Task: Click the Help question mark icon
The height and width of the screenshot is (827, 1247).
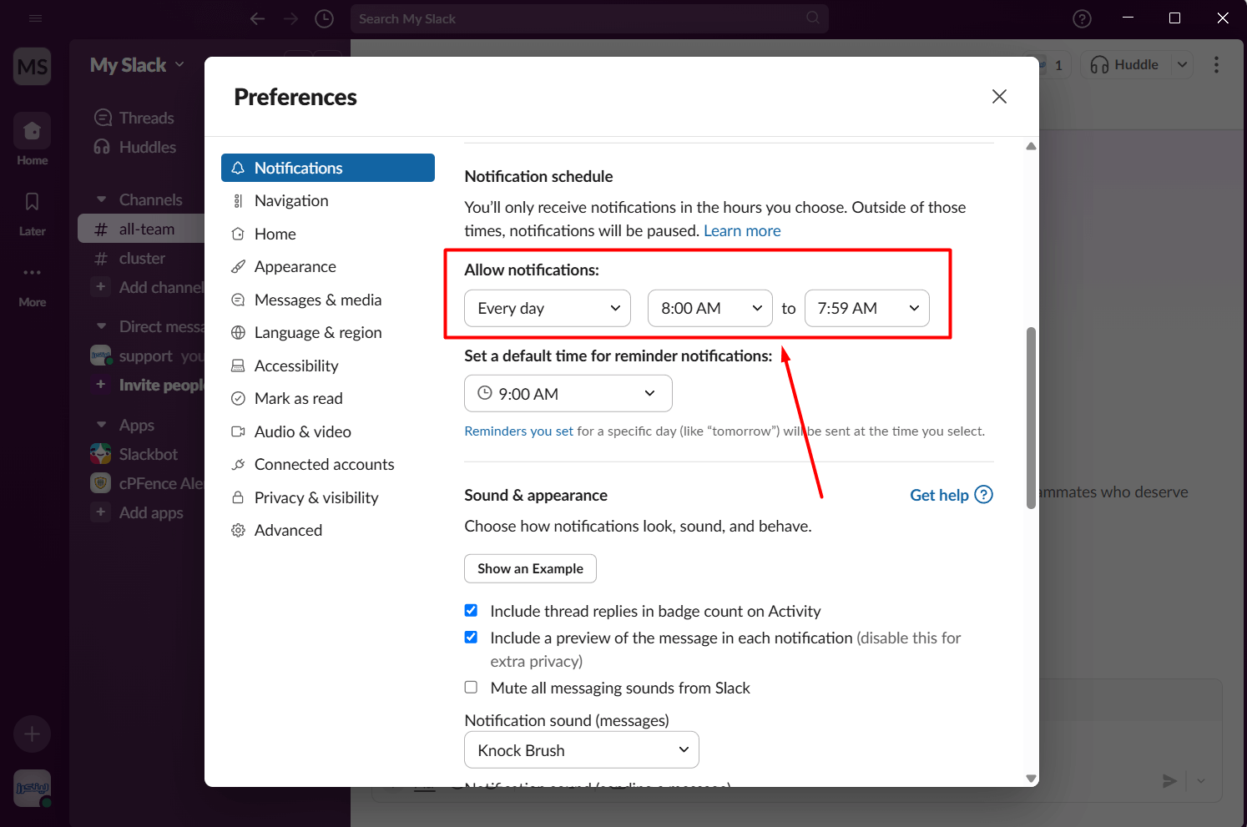Action: [1082, 18]
